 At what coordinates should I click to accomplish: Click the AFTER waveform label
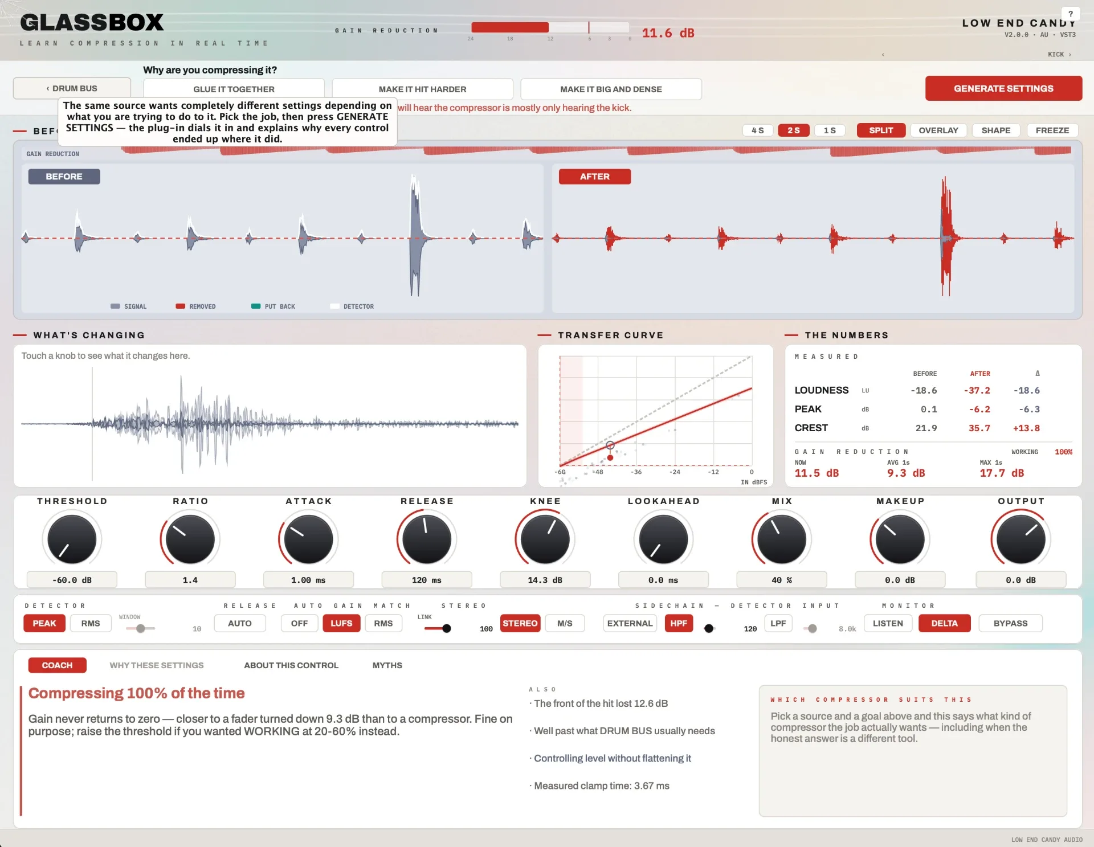(x=595, y=177)
